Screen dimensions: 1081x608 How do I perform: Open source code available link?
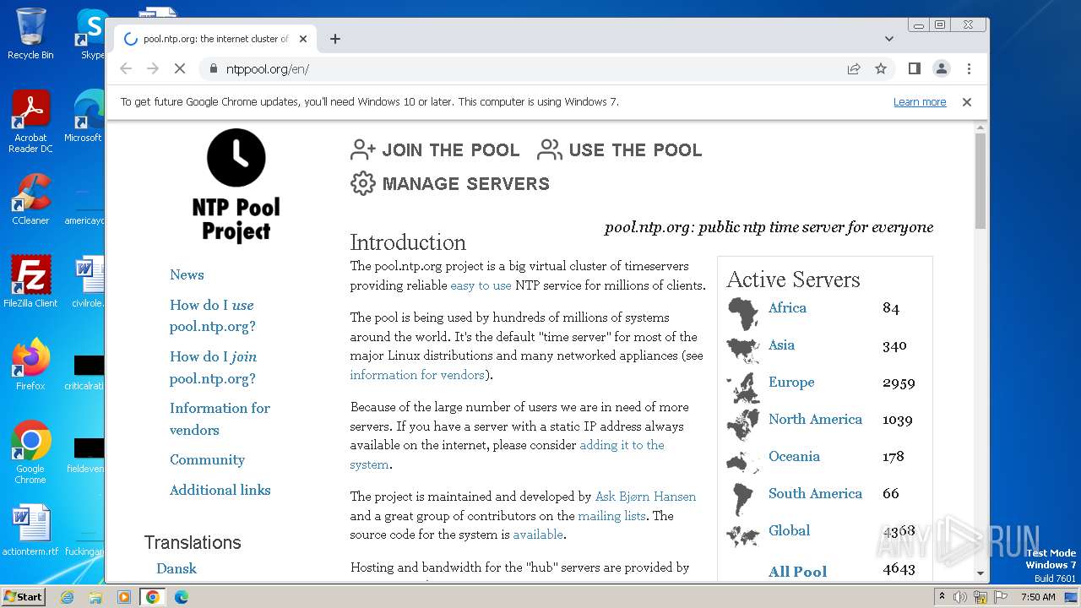pyautogui.click(x=538, y=535)
